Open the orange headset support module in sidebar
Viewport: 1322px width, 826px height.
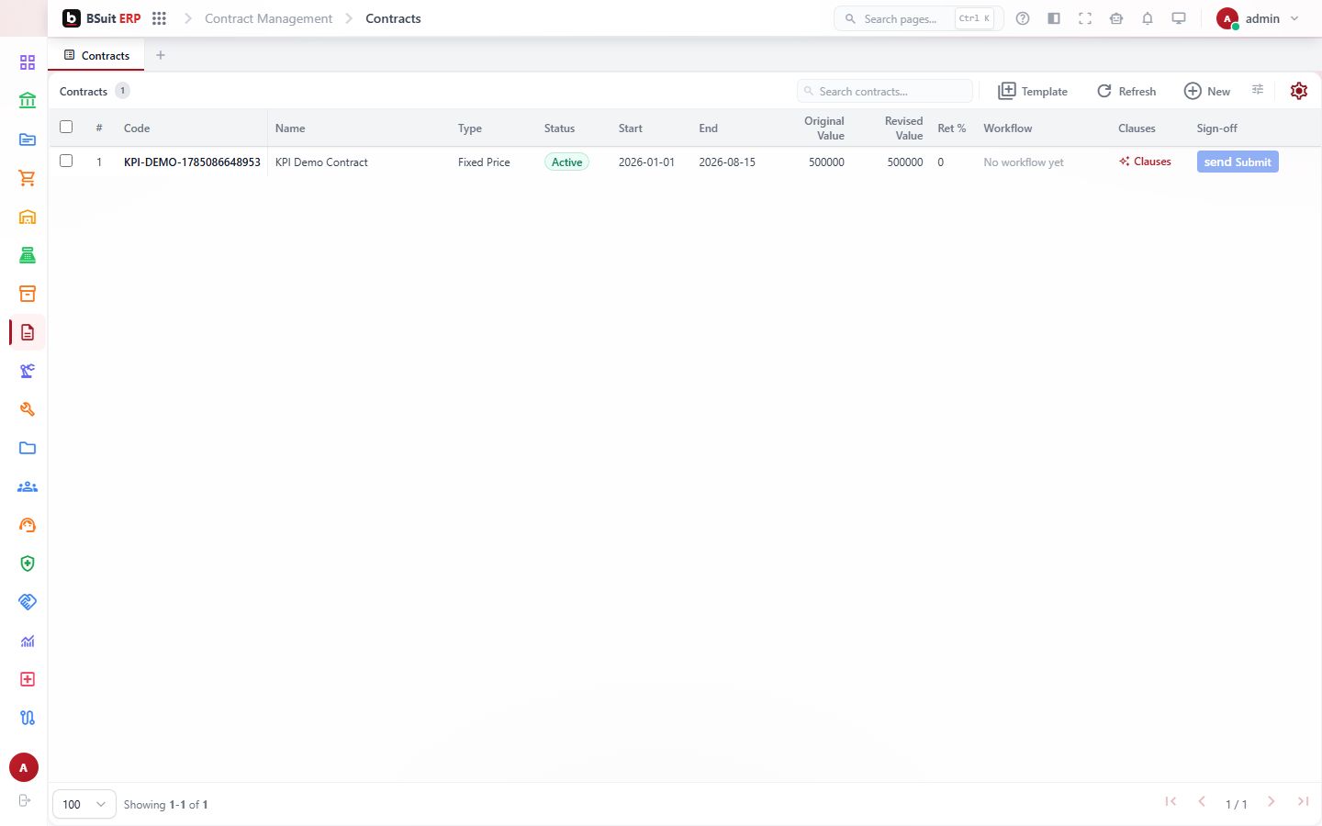[x=28, y=525]
